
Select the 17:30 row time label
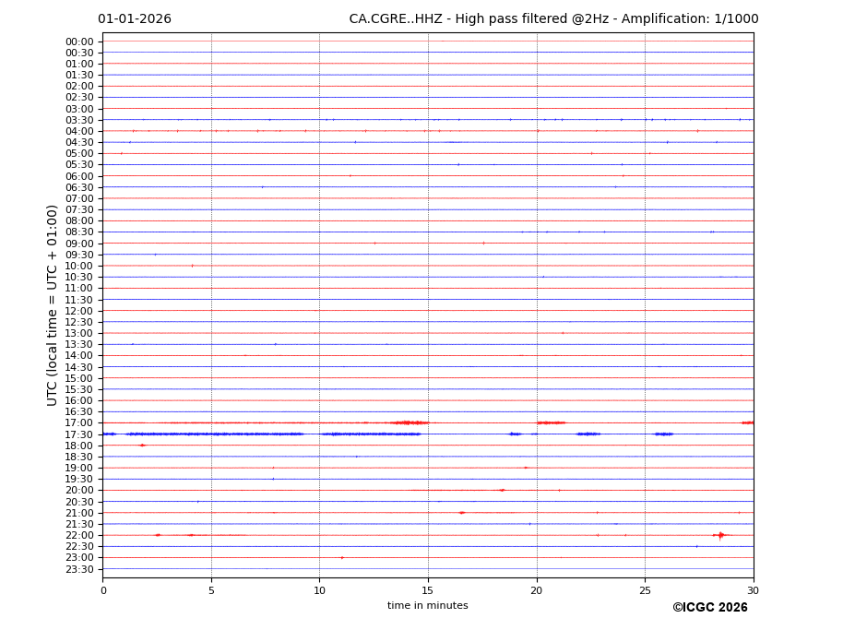pos(78,434)
